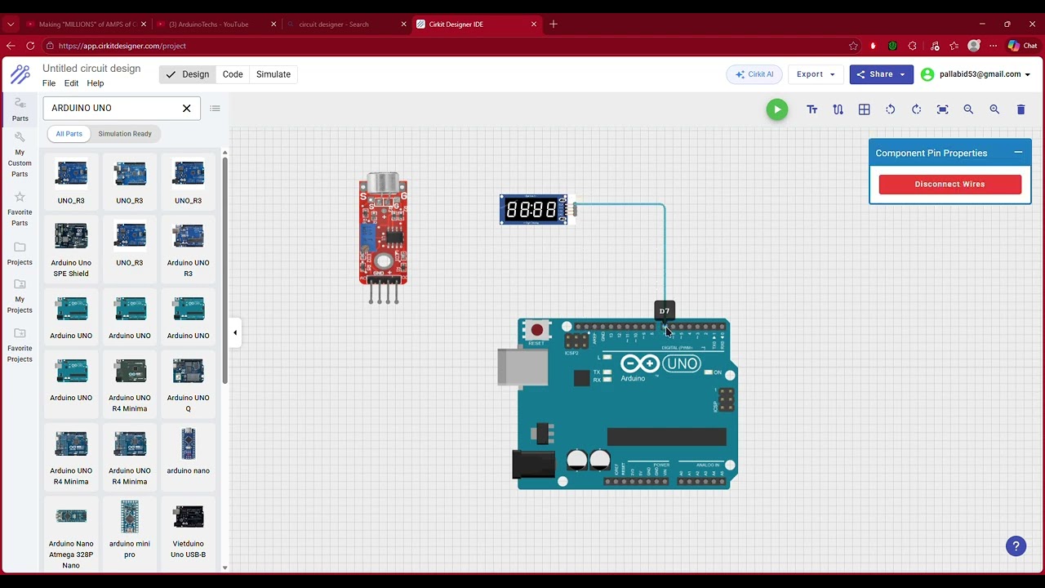Bookmark this page with star icon
The width and height of the screenshot is (1045, 588).
pos(853,46)
